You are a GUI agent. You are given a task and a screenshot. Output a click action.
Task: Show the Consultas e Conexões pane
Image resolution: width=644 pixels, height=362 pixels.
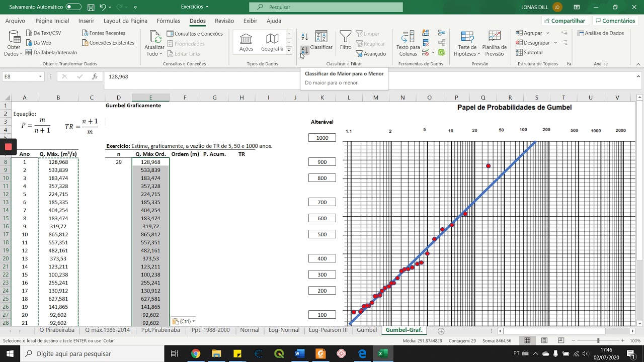[x=195, y=34]
